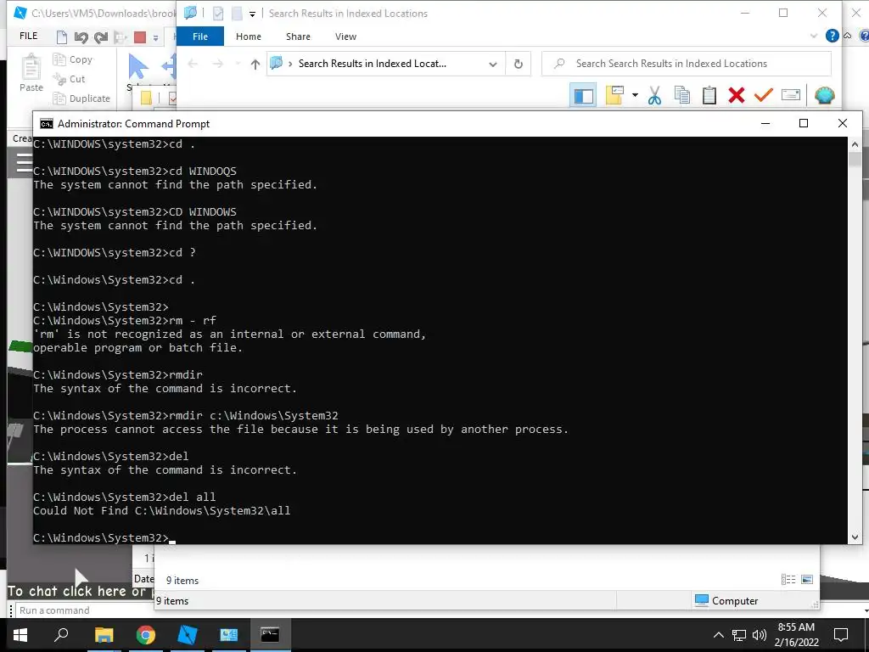
Task: Click the red X Delete icon in Explorer
Action: [737, 95]
